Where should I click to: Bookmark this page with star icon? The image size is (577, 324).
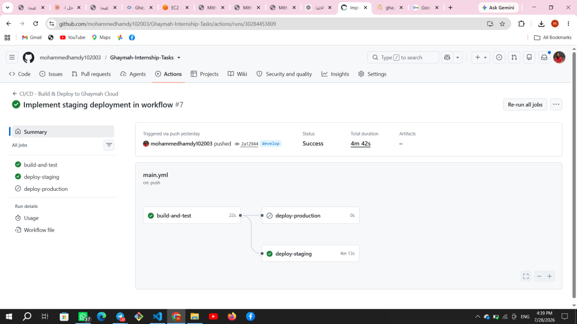tap(502, 24)
